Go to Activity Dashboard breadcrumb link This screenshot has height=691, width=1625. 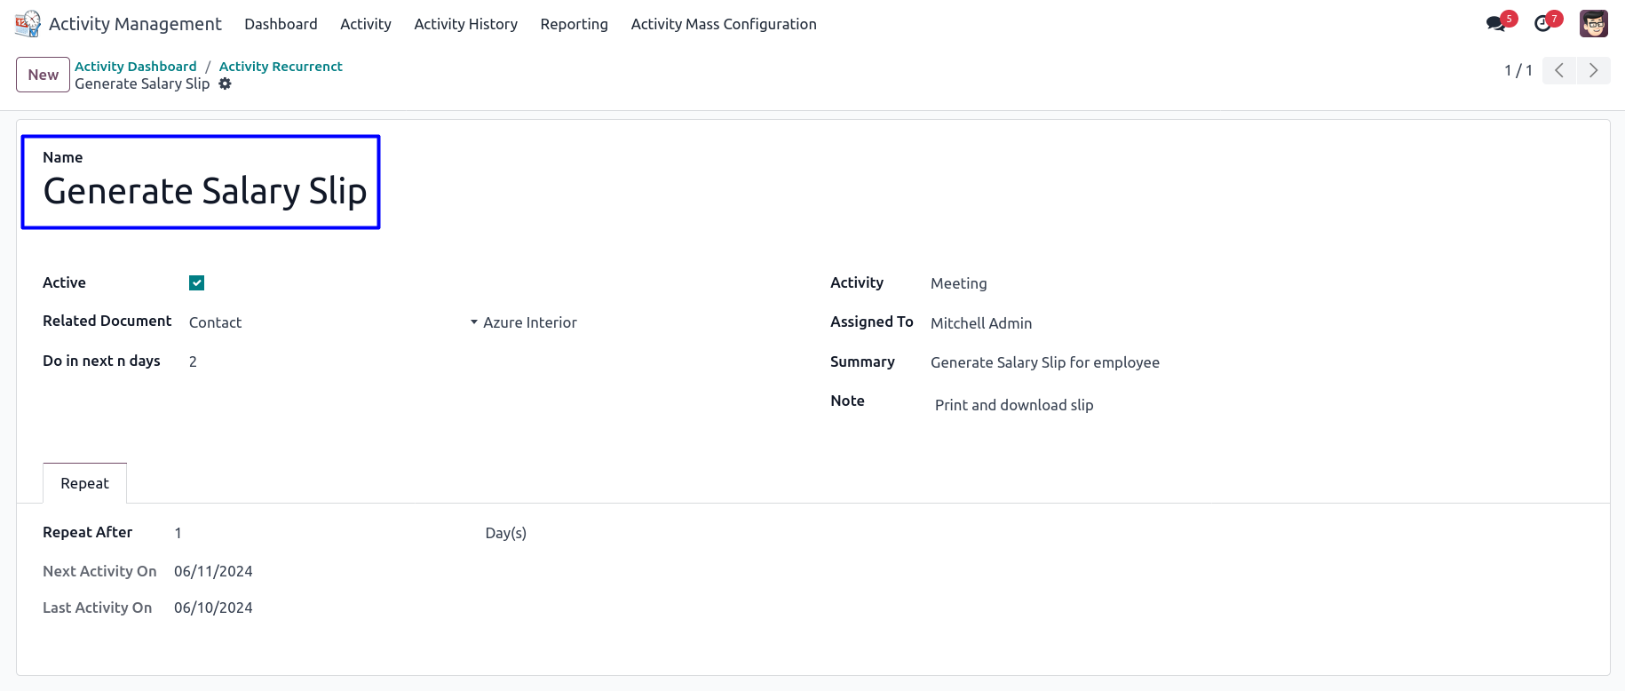[x=136, y=67]
